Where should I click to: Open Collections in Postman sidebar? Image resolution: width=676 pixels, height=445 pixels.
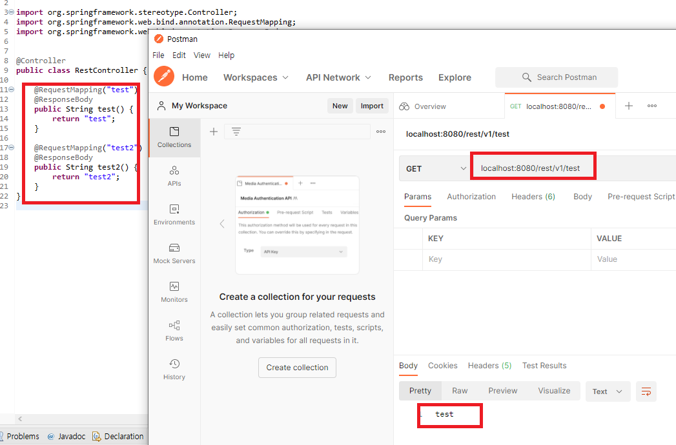tap(174, 137)
